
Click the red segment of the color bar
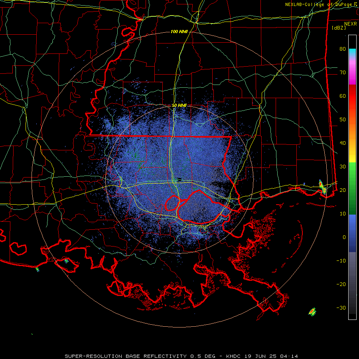[352, 96]
